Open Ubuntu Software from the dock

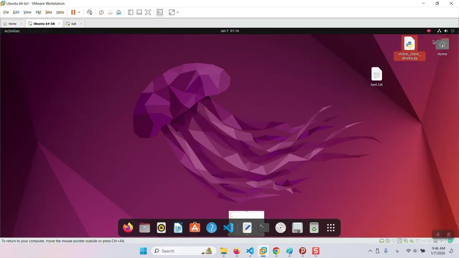(x=195, y=228)
